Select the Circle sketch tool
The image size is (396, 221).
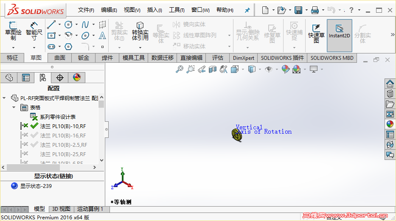(x=68, y=25)
